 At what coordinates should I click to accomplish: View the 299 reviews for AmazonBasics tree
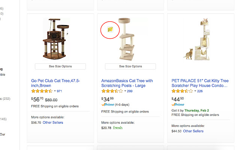tap(130, 91)
